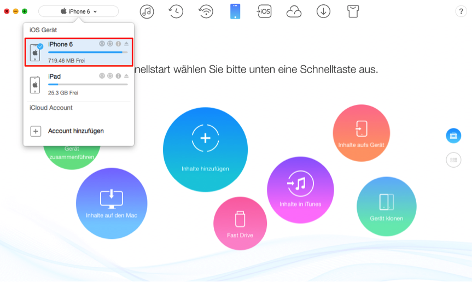Screen dimensions: 472x282
Task: Click the iPad storage usage bar
Action: click(x=88, y=85)
